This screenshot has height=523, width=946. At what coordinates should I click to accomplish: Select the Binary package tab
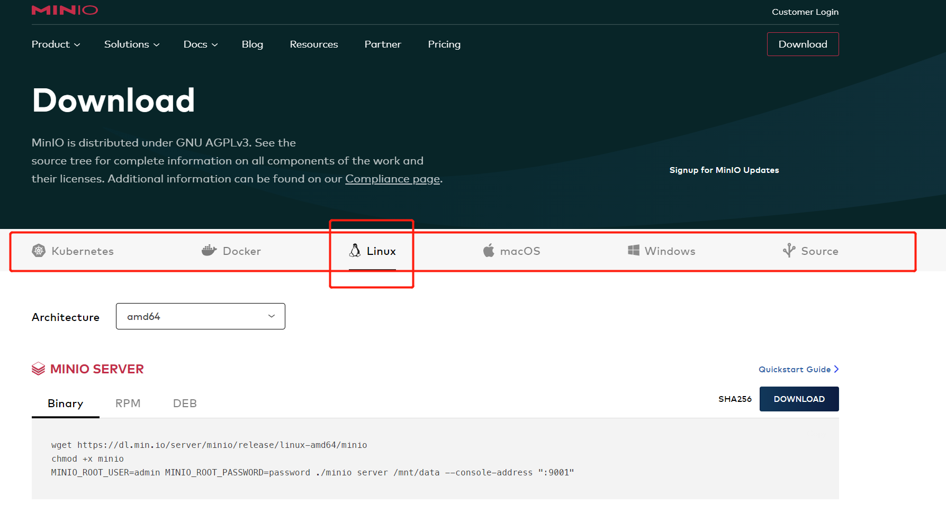pyautogui.click(x=66, y=403)
